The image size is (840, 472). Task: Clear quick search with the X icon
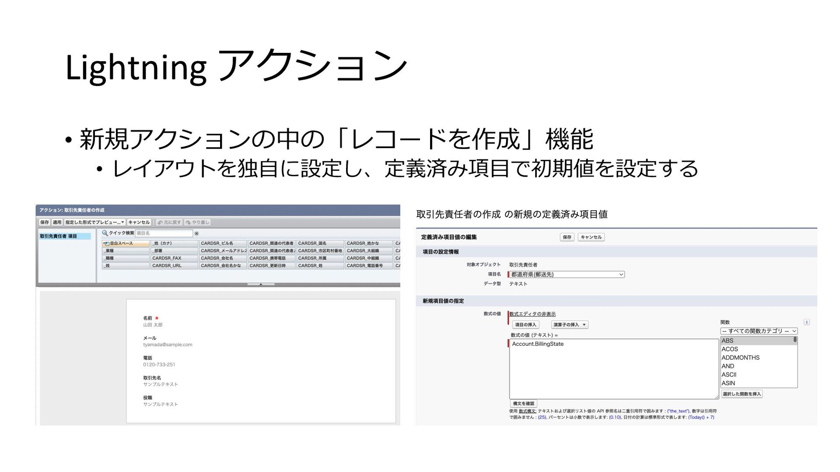tap(196, 234)
